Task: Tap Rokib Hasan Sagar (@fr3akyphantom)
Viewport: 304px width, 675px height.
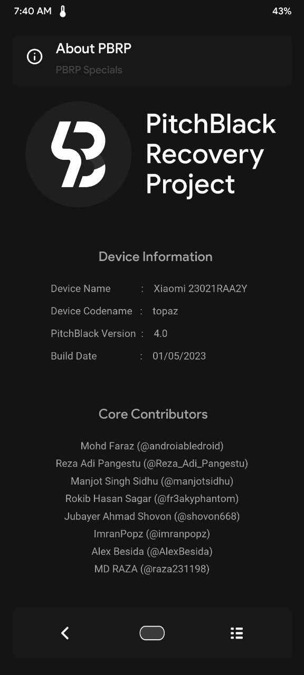Action: pos(152,498)
